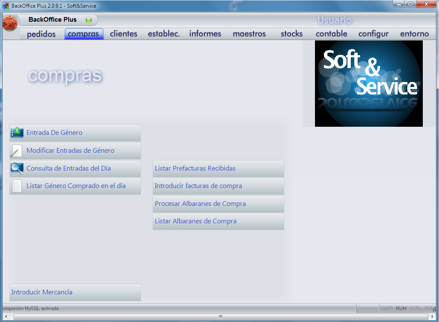Open the pedidos menu
439x322 pixels.
41,34
